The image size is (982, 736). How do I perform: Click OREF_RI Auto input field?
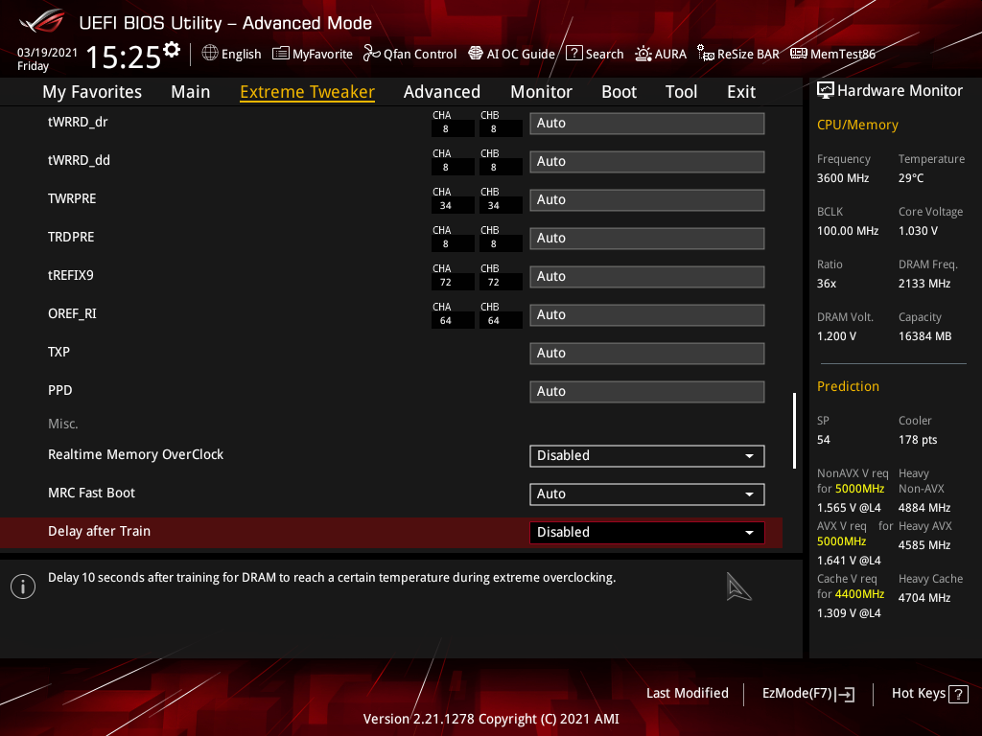pyautogui.click(x=647, y=314)
